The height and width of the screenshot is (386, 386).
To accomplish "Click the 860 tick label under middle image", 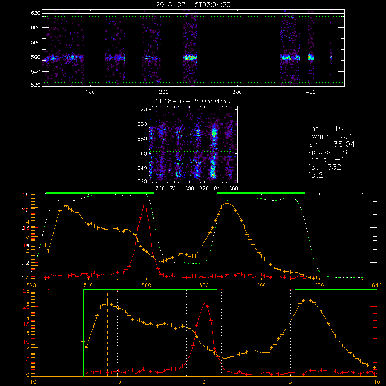I will (234, 189).
